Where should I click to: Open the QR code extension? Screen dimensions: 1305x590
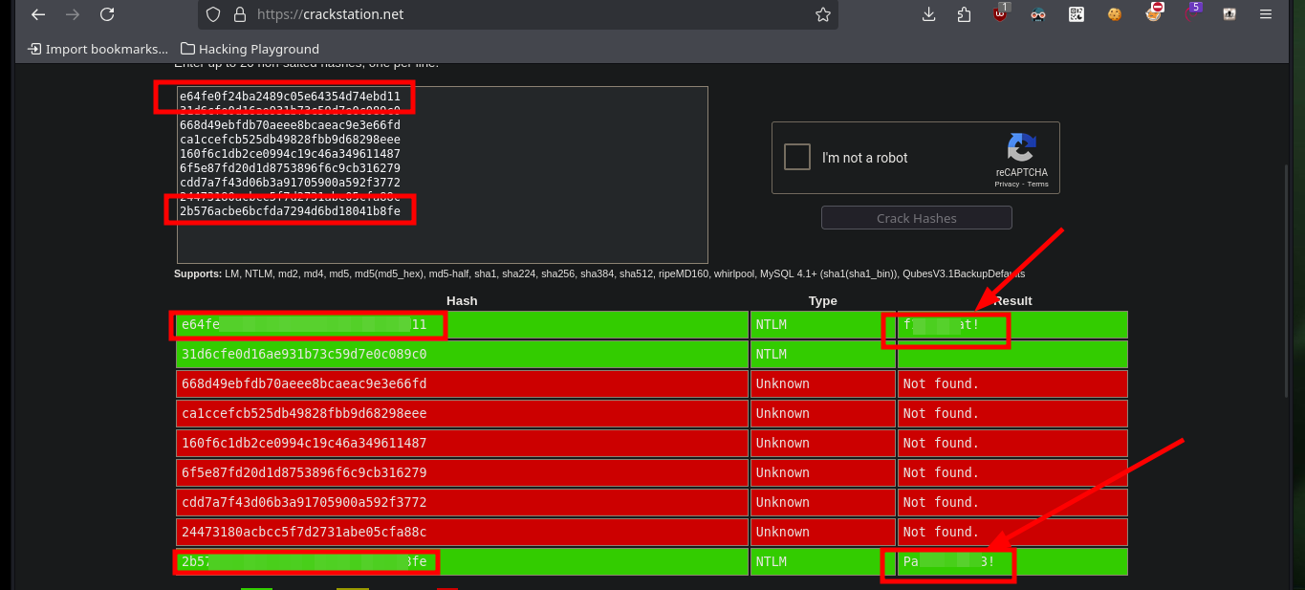coord(1077,14)
